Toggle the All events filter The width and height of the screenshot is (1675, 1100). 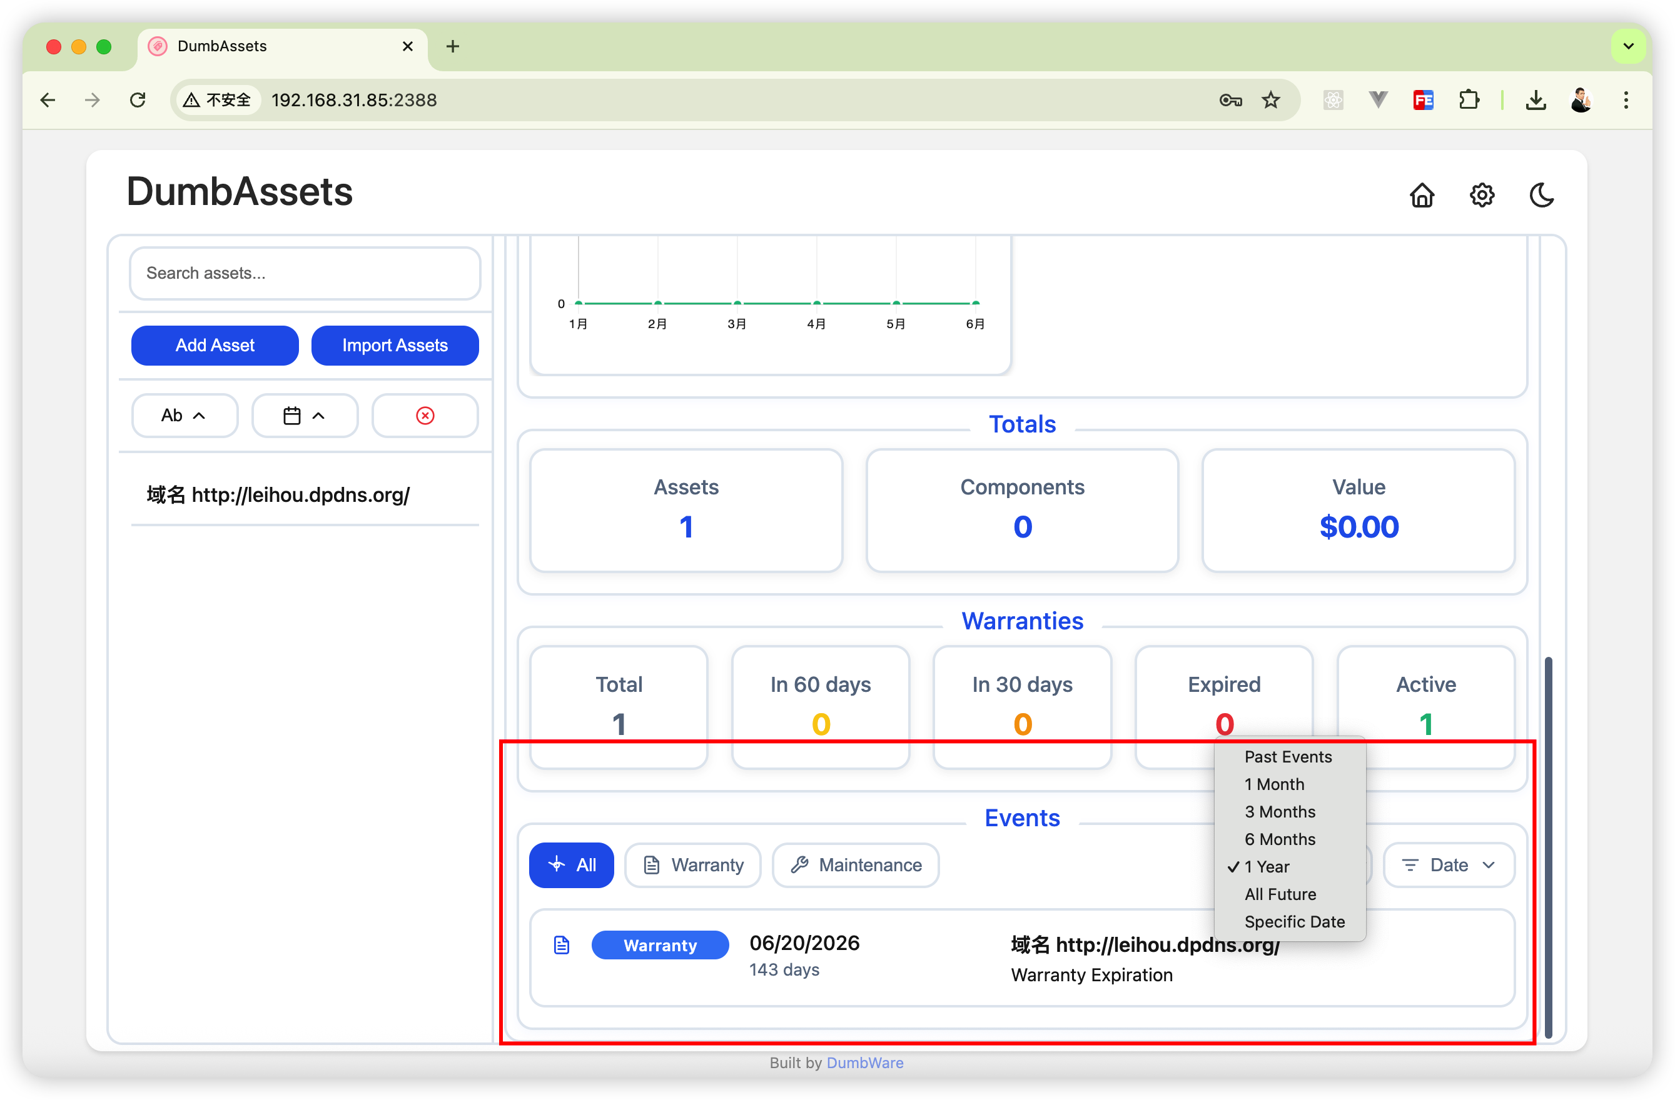pos(572,865)
